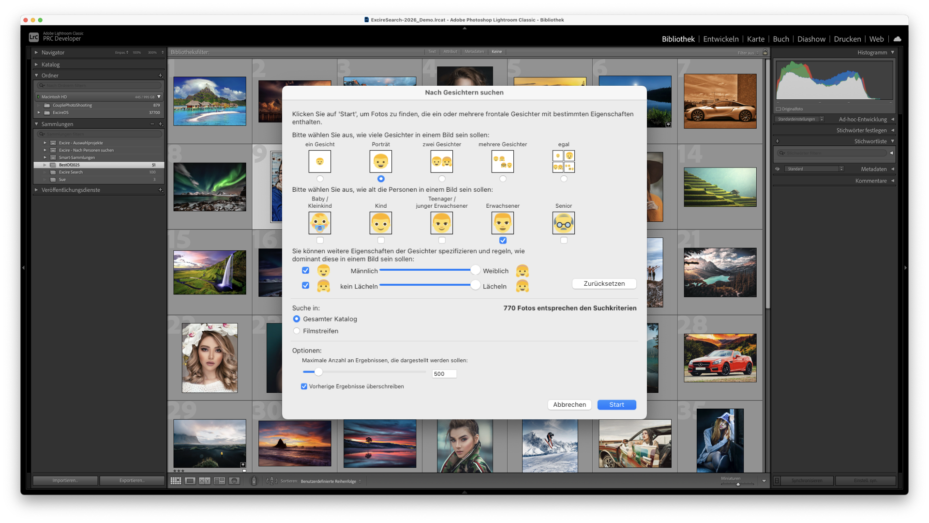Click the Start button
Viewport: 929px width, 523px height.
pos(616,404)
